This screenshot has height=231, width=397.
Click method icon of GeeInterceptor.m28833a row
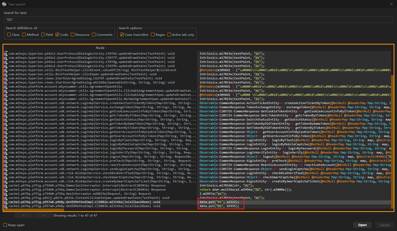click(6, 194)
